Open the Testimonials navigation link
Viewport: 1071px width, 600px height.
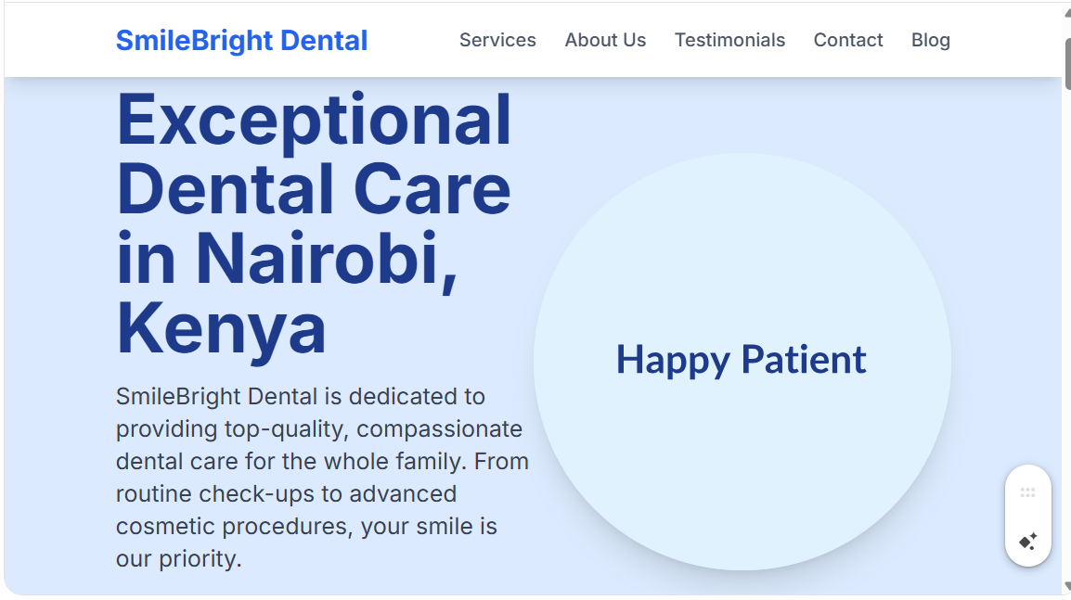click(729, 40)
